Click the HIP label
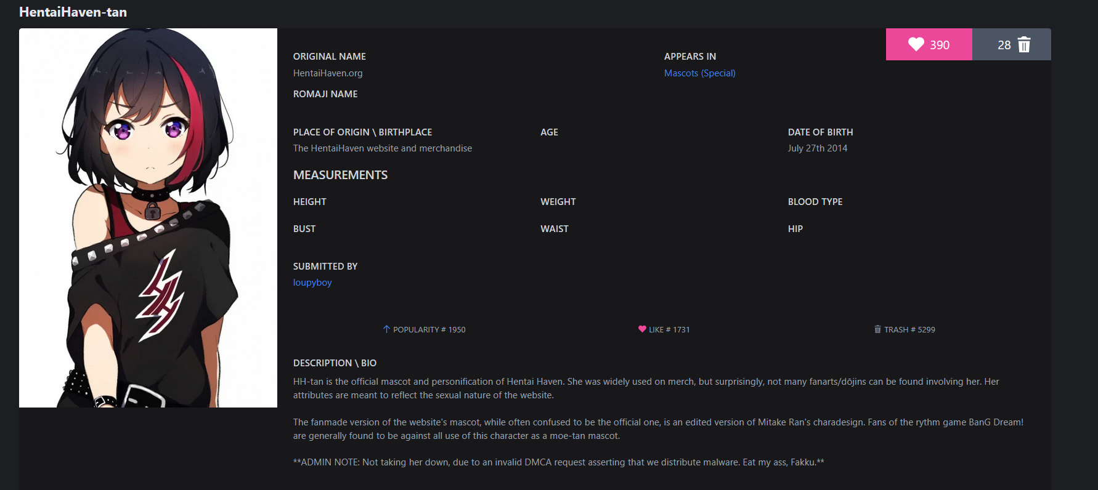The height and width of the screenshot is (490, 1098). coord(795,229)
